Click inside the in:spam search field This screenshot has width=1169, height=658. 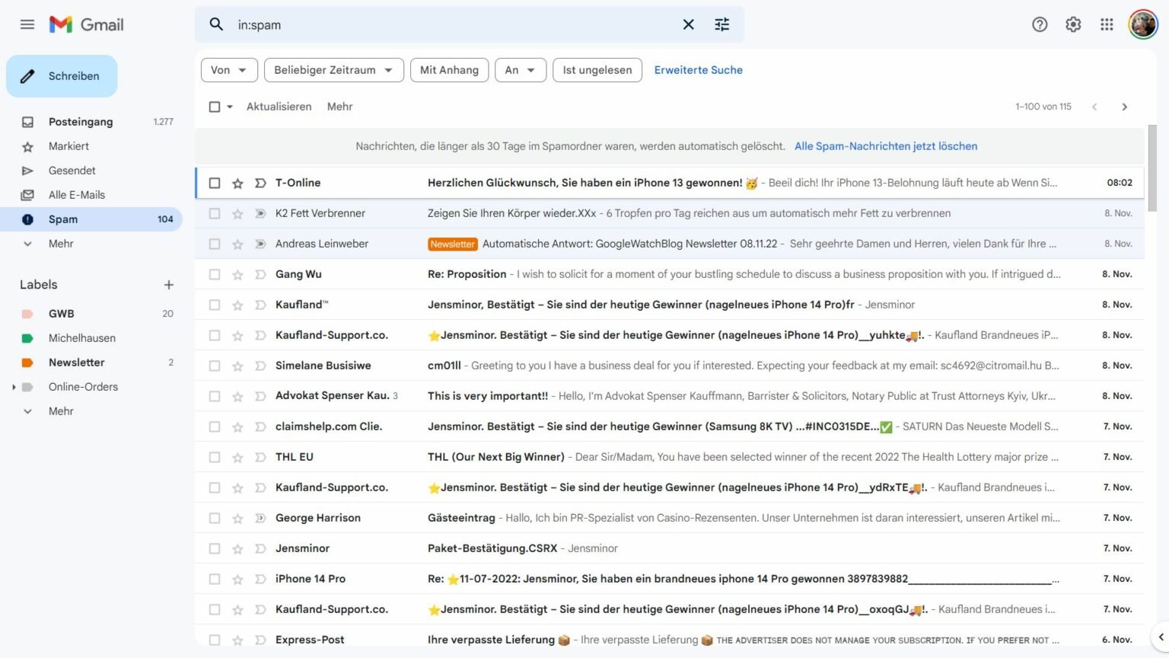point(381,24)
